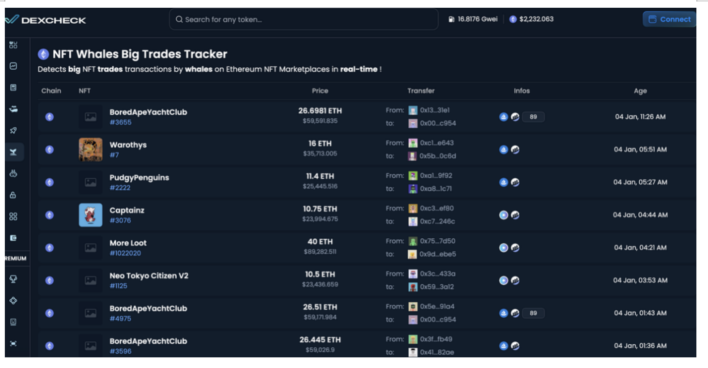Click the Age column header
This screenshot has height=368, width=708.
640,91
